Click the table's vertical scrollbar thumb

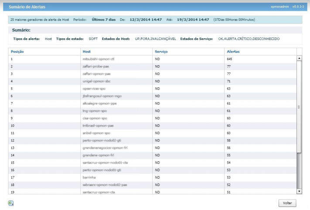[x=299, y=107]
